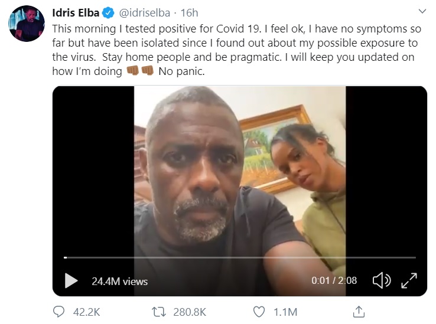
Task: Play the tweet video
Action: (71, 280)
